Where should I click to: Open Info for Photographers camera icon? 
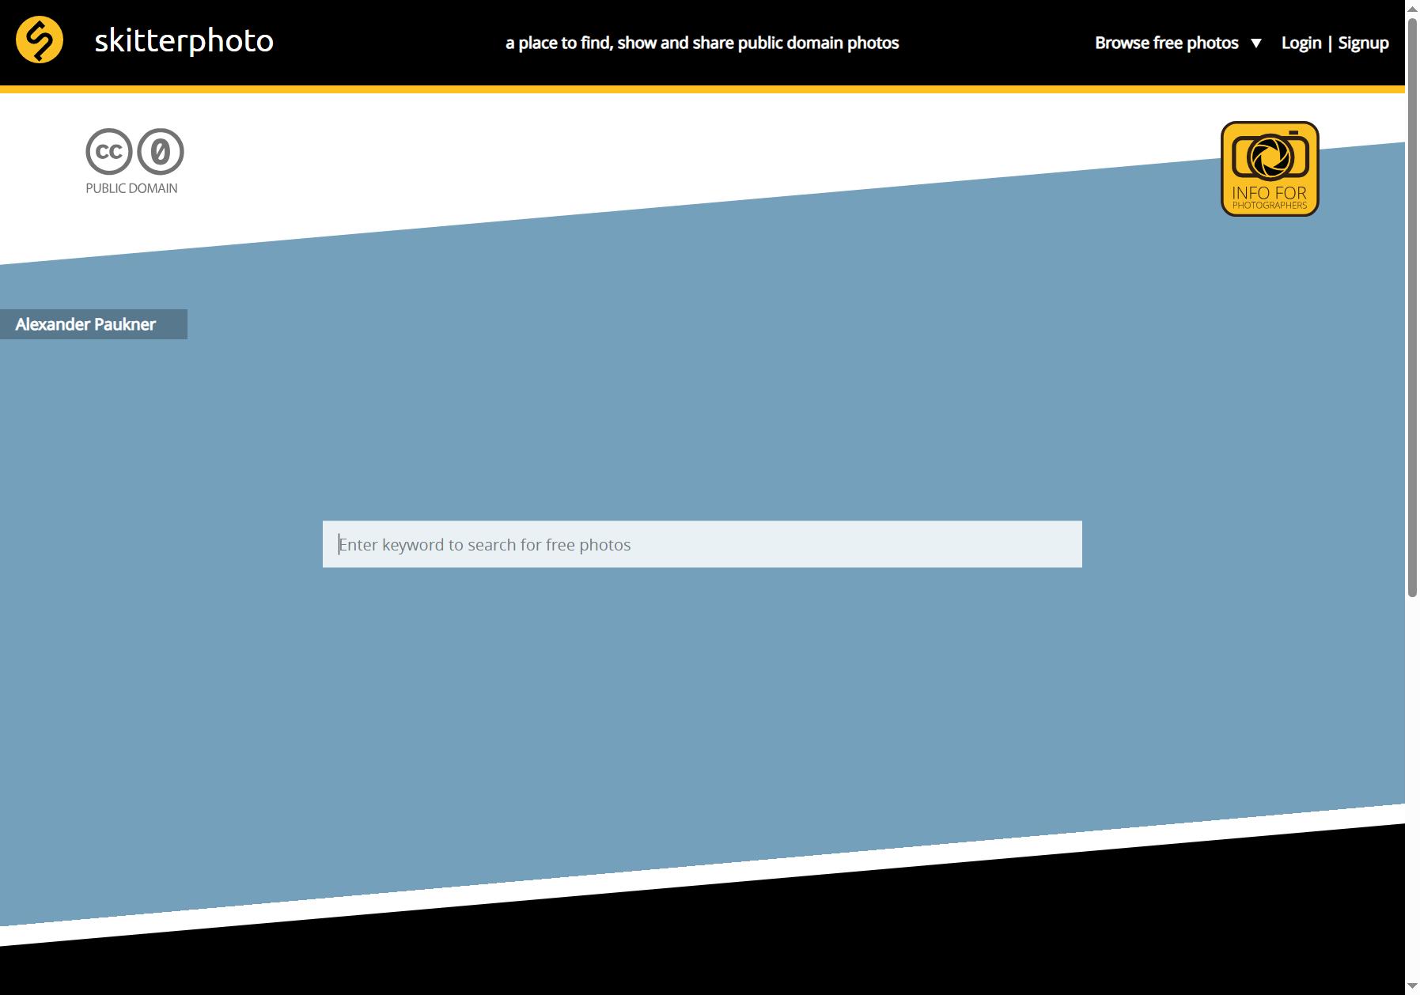tap(1270, 168)
